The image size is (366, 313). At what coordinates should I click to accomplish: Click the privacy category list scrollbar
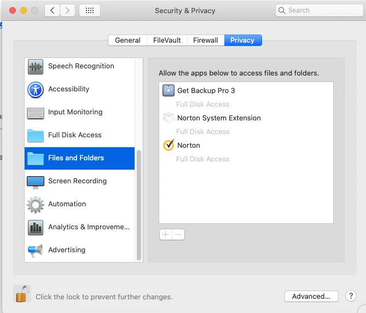coord(139,205)
